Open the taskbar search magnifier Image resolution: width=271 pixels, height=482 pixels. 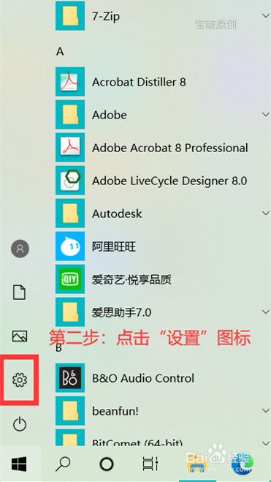63,464
